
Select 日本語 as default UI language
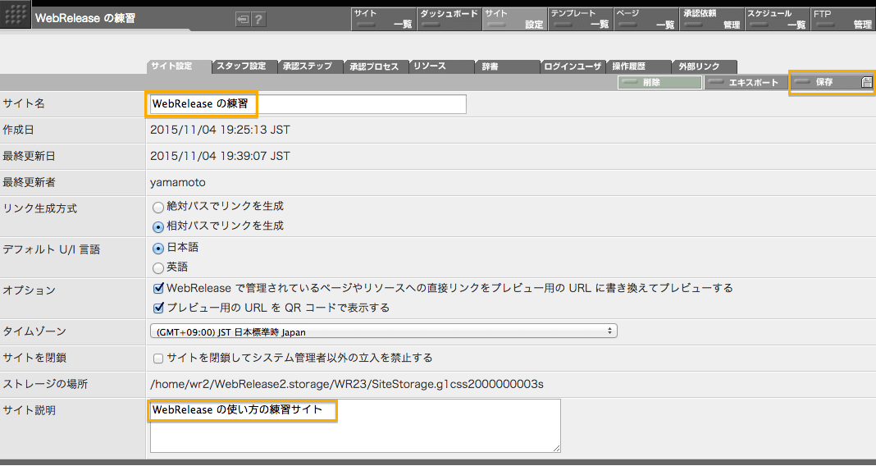tap(158, 248)
